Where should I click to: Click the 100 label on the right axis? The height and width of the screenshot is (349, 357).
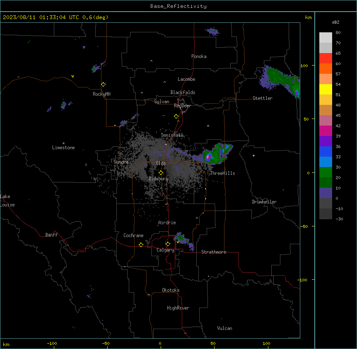coord(304,65)
